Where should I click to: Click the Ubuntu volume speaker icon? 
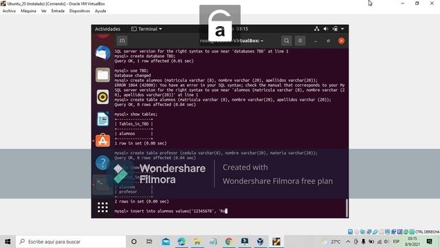pos(325,29)
